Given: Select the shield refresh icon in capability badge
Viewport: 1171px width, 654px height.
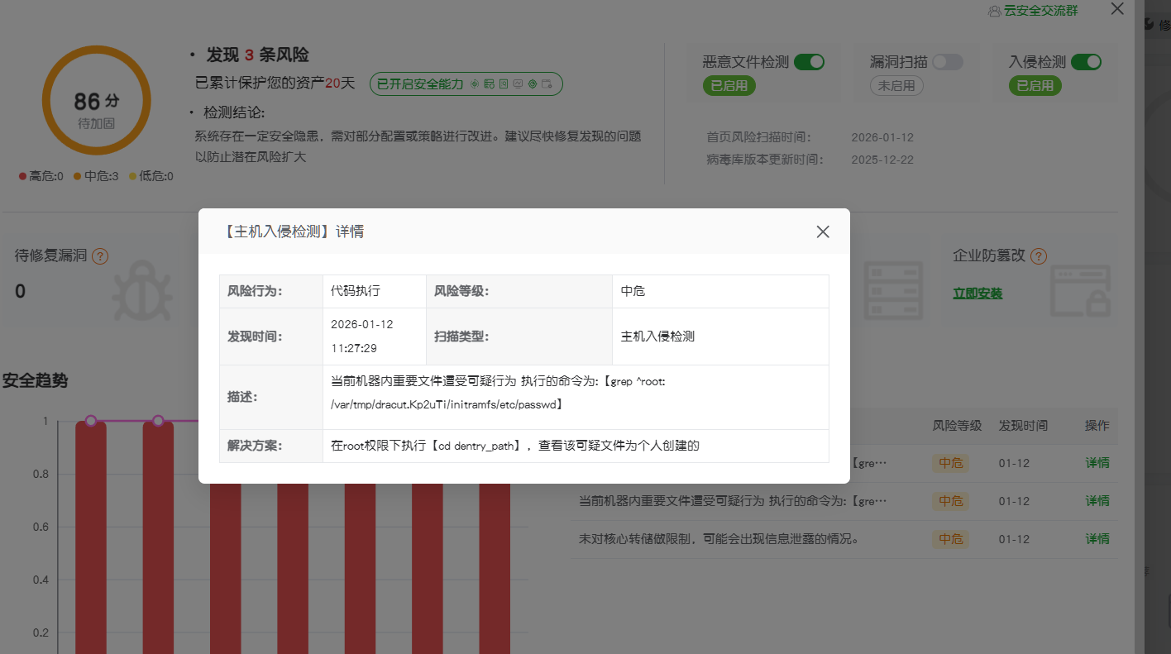Looking at the screenshot, I should coord(533,84).
